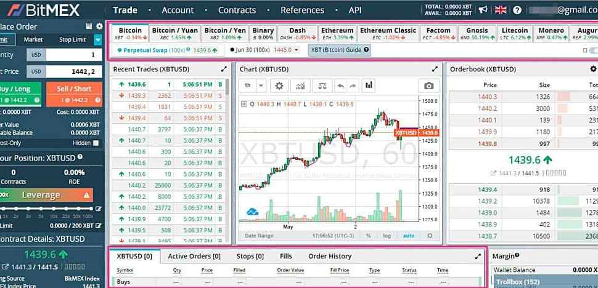
Task: Toggle percent scale on chart
Action: (369, 236)
